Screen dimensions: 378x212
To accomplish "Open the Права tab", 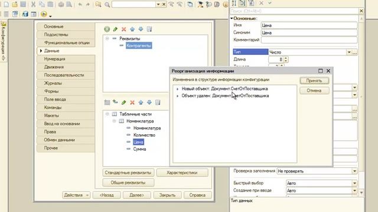I will click(66, 132).
